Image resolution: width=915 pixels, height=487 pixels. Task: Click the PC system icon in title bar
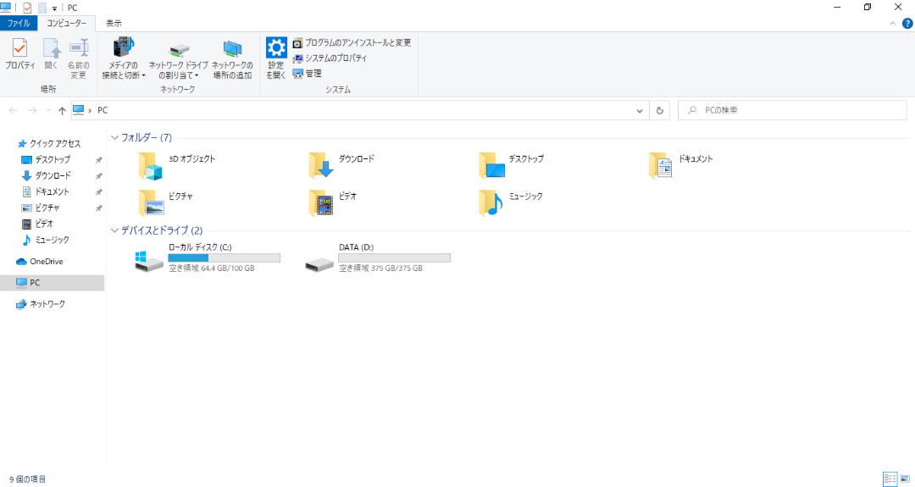tap(5, 8)
